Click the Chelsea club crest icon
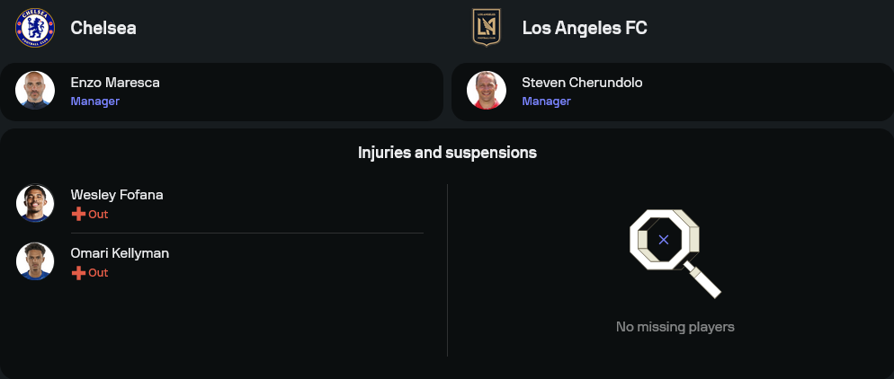The width and height of the screenshot is (894, 379). click(35, 28)
